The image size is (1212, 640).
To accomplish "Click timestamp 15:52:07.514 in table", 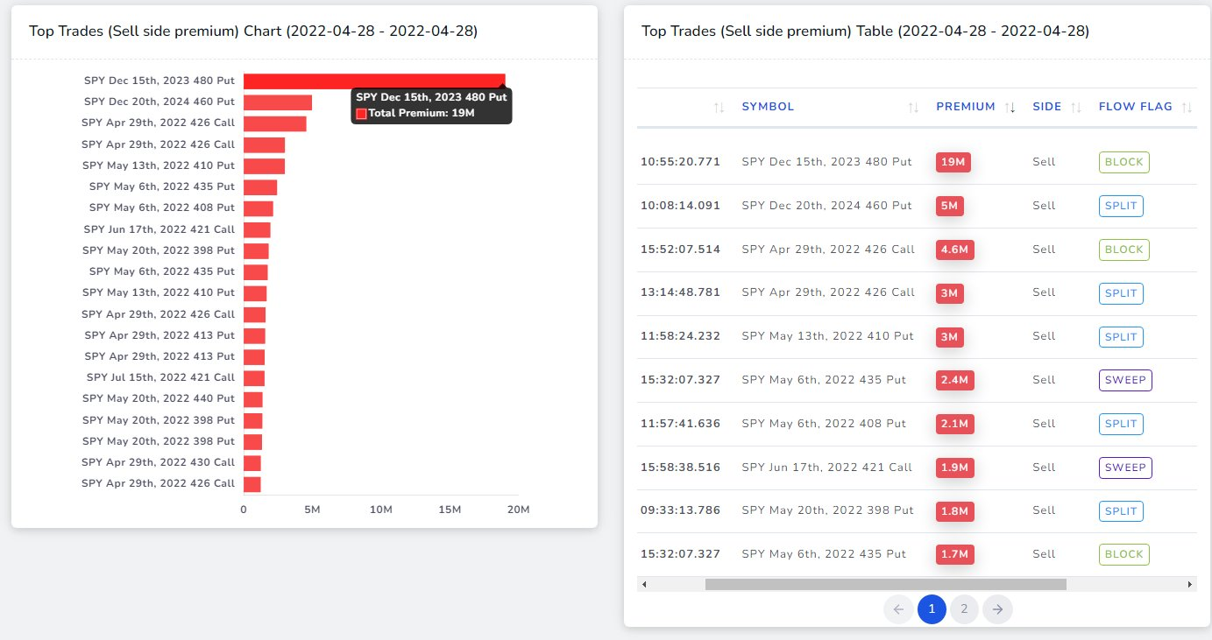I will [680, 250].
